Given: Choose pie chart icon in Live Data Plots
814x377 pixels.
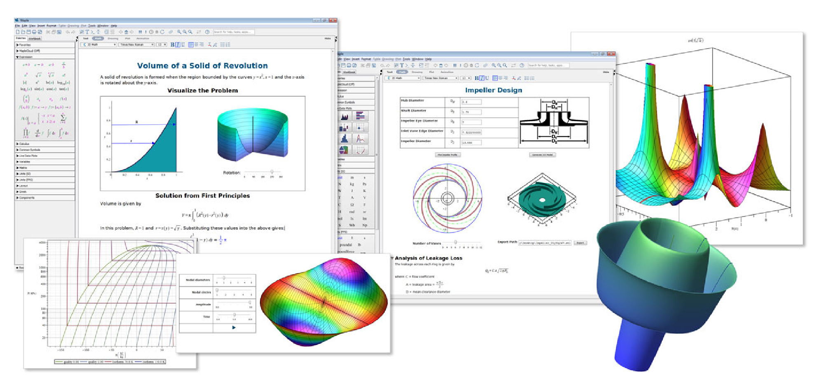Looking at the screenshot, I should (x=345, y=150).
